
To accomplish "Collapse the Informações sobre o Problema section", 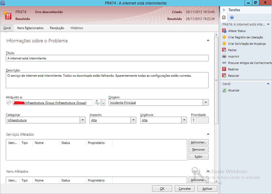I will pos(208,41).
